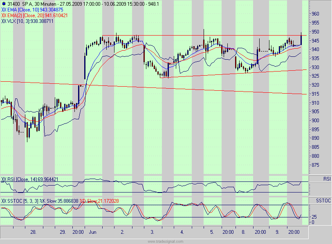Click the XX marker beside RSI [Close, 14]
Image resolution: width=332 pixels, height=244 pixels.
(x=4, y=179)
